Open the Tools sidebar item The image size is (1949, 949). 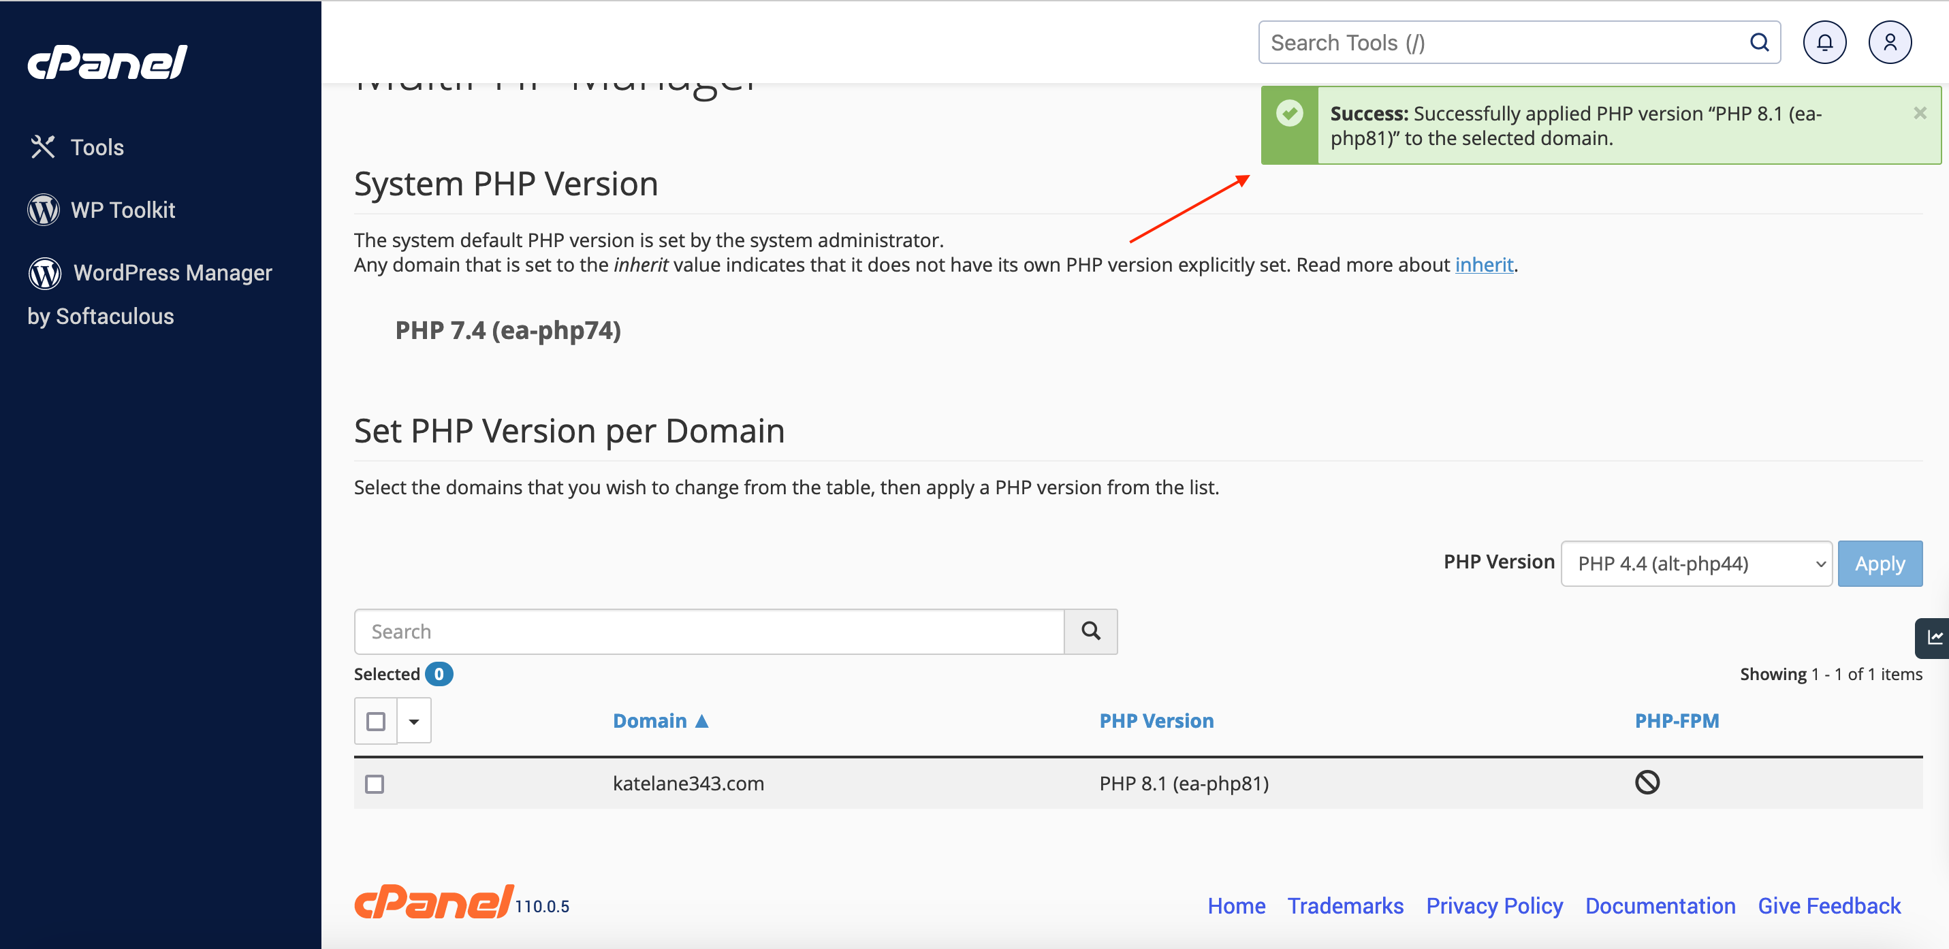click(76, 146)
